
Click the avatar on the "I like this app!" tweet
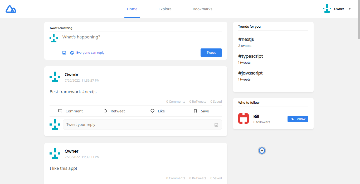[55, 153]
